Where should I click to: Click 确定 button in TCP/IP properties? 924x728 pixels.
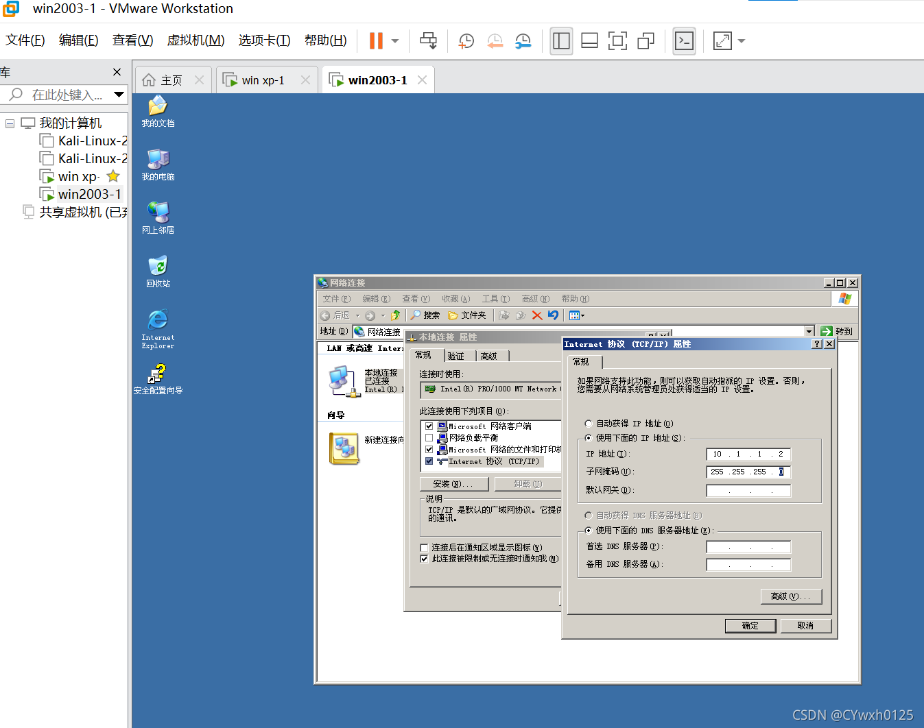pos(750,626)
